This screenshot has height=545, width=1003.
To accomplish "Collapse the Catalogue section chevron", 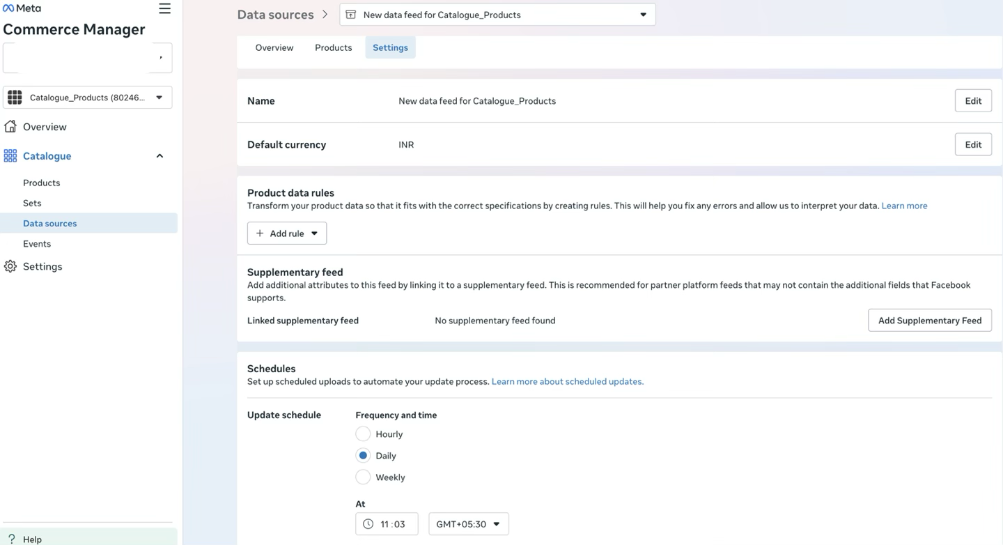I will coord(160,156).
